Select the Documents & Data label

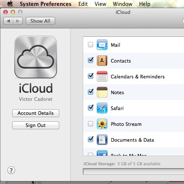click(x=132, y=140)
